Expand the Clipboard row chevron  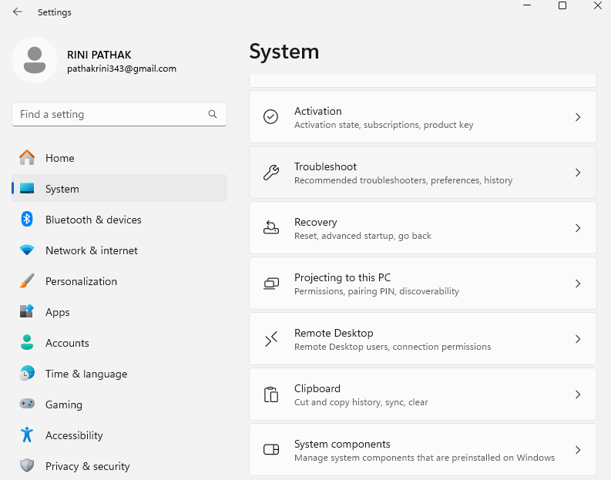click(x=578, y=394)
